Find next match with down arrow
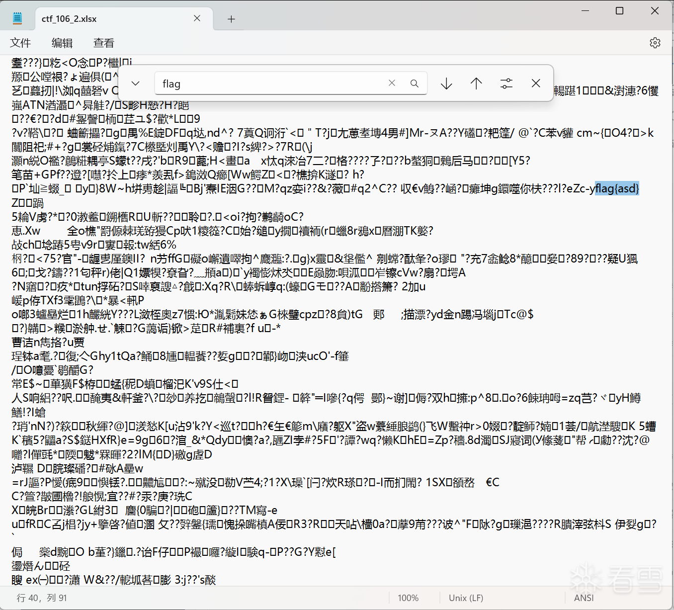 (446, 84)
